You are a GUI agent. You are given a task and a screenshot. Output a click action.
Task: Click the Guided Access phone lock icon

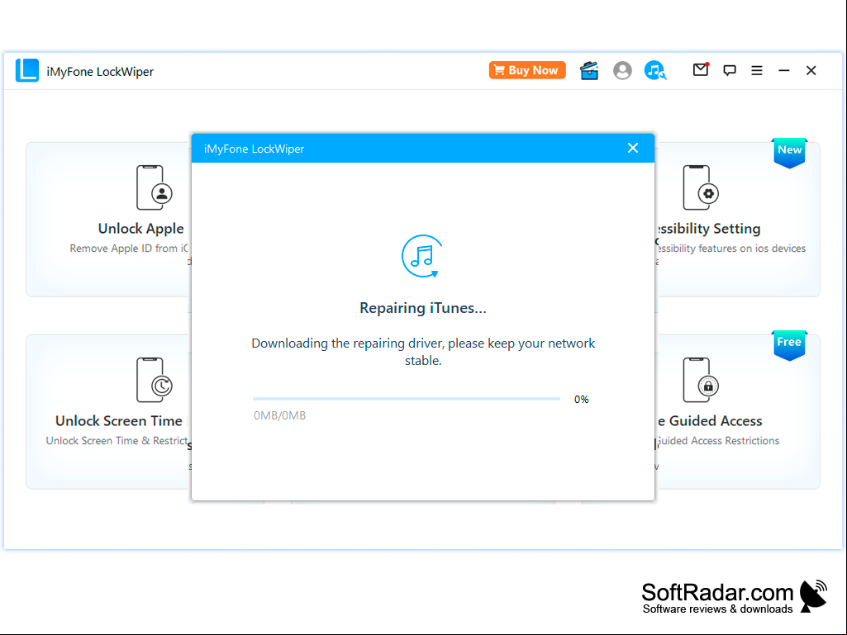(x=701, y=380)
